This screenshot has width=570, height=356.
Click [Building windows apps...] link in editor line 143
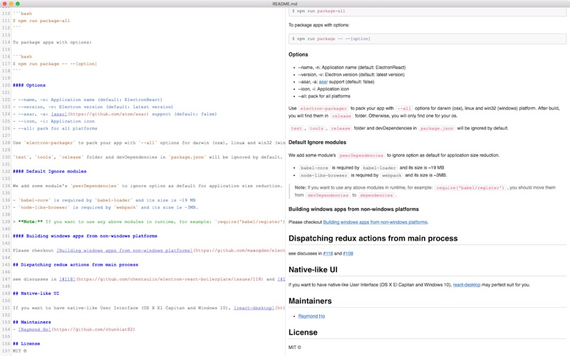pos(124,251)
